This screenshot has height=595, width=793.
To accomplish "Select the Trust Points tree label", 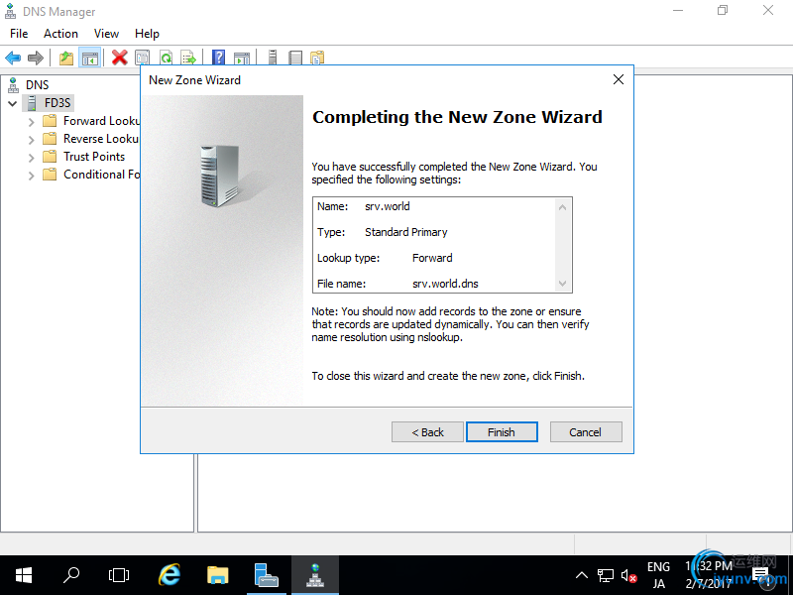I will point(94,157).
